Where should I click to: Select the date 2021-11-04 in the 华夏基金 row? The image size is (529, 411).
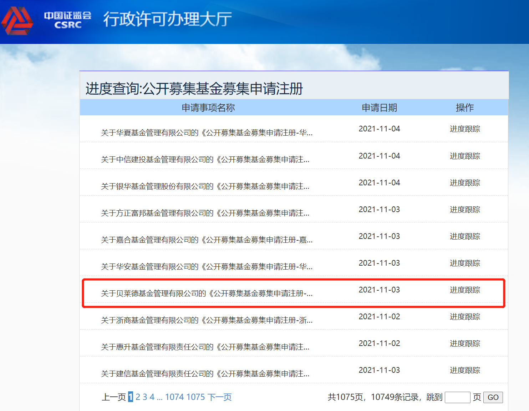coord(380,129)
